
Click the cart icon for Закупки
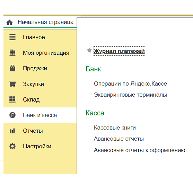click(x=12, y=84)
